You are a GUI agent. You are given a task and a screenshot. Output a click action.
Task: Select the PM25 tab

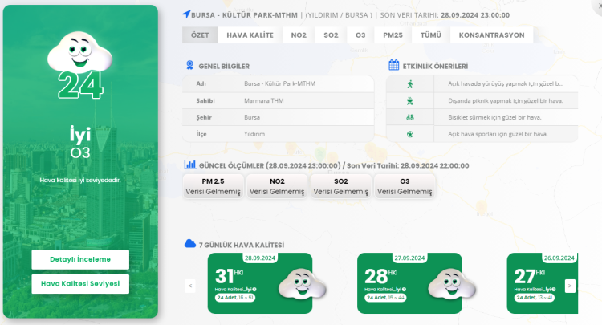click(393, 35)
